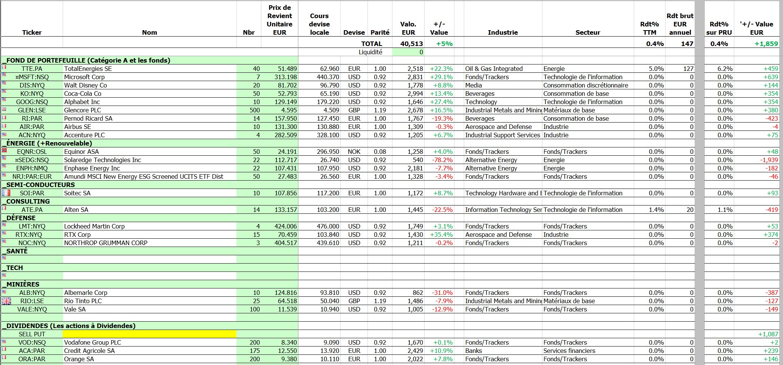Select the _SEMI-CONDUCTEURS section row
783x365 pixels.
(150, 185)
